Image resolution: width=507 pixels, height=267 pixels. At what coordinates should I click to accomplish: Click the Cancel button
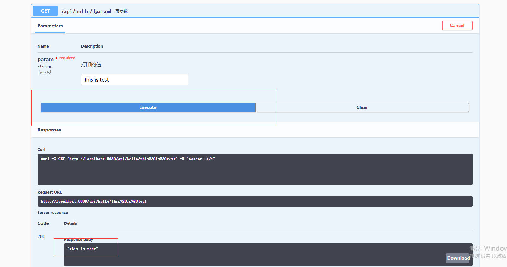pos(457,26)
